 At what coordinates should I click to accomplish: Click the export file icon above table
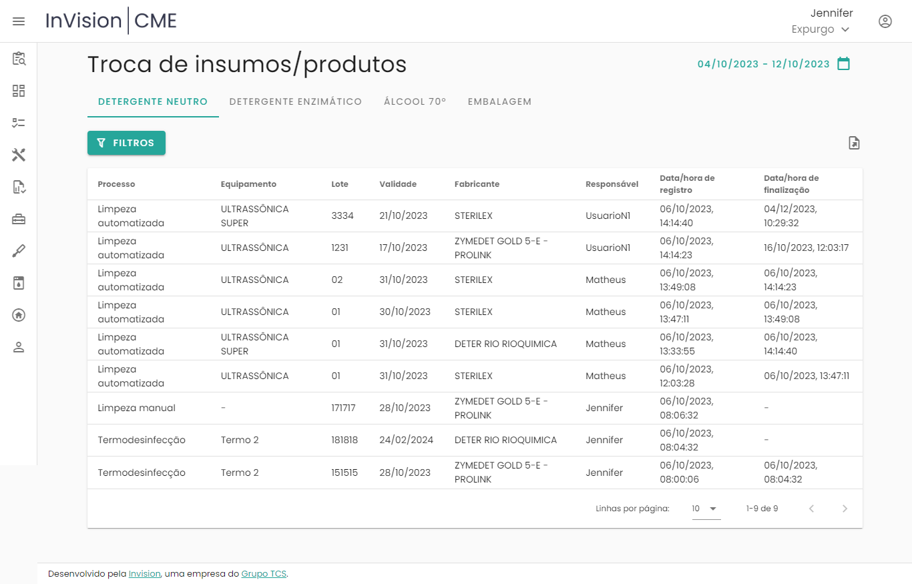coord(854,143)
